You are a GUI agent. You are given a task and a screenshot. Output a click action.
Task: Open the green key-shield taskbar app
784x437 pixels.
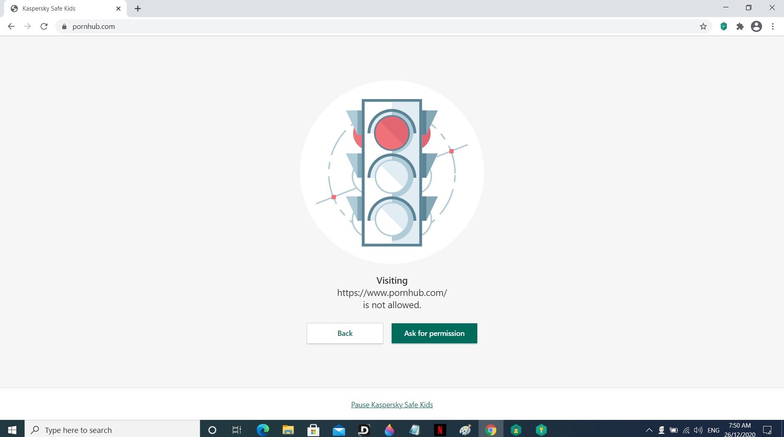coord(541,430)
